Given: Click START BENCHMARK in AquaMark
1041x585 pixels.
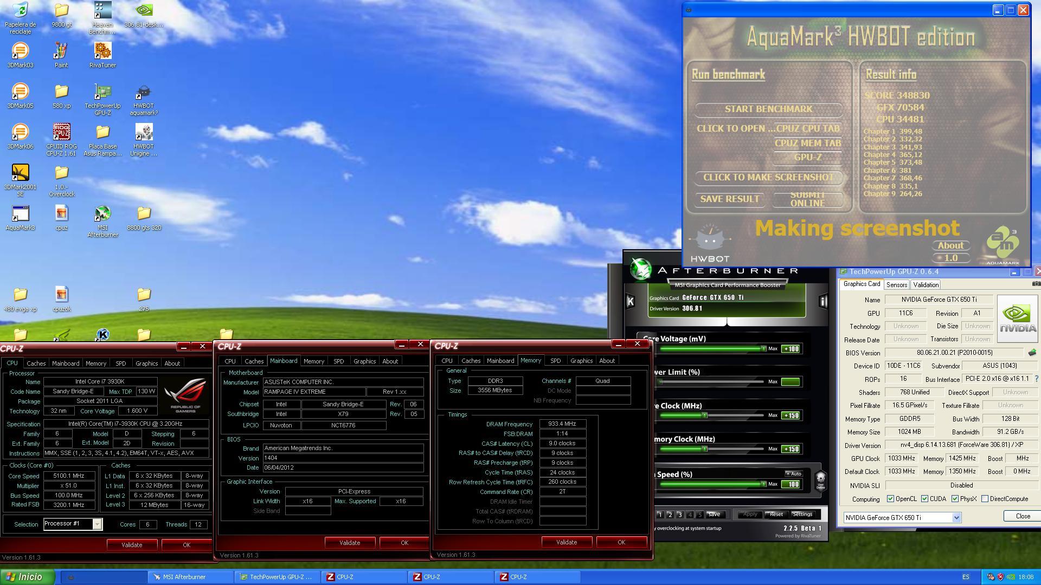Looking at the screenshot, I should click(768, 109).
